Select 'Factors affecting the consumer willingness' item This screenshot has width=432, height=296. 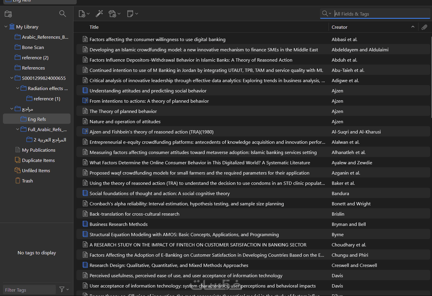coord(253,39)
